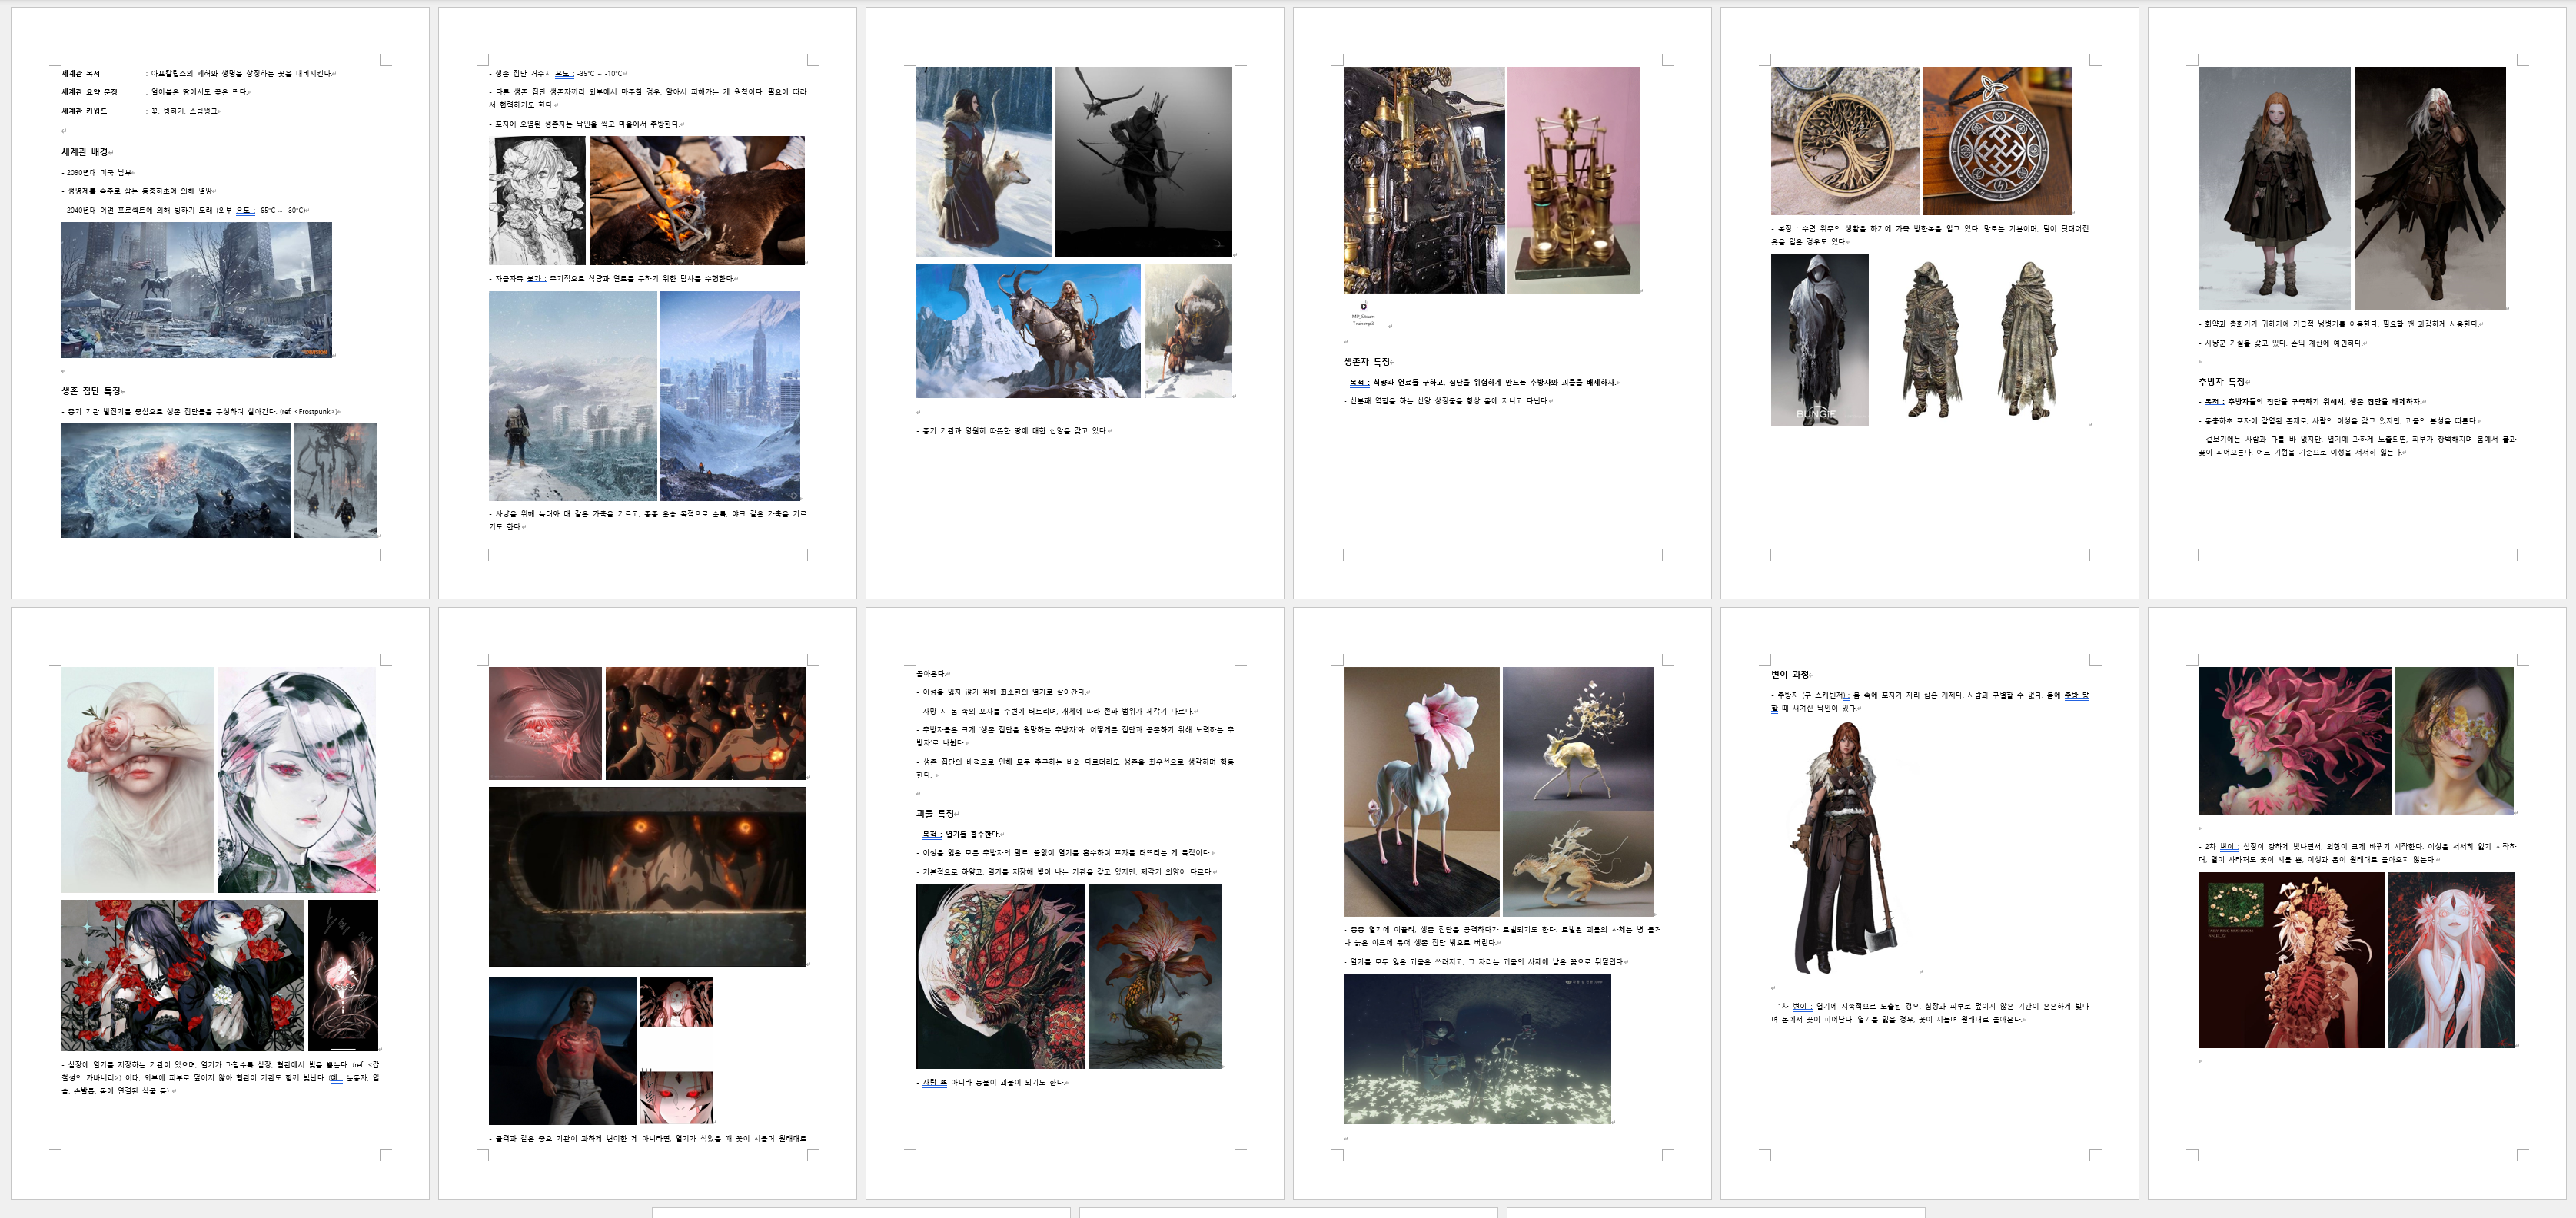Click the '변이 과정' heading
Viewport: 2576px width, 1218px height.
[1790, 675]
